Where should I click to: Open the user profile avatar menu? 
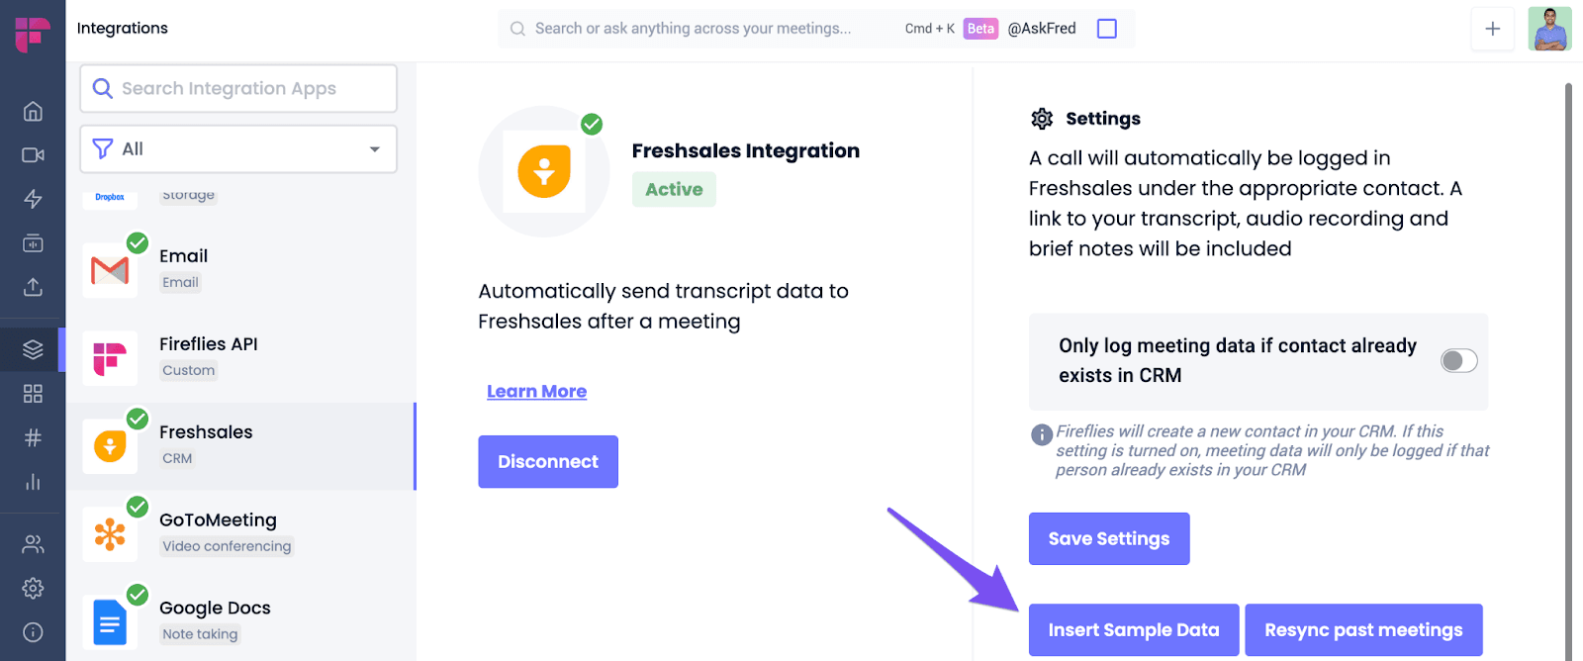[x=1549, y=29]
